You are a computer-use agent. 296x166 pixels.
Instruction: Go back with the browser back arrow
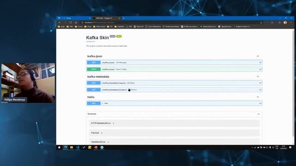(60, 23)
